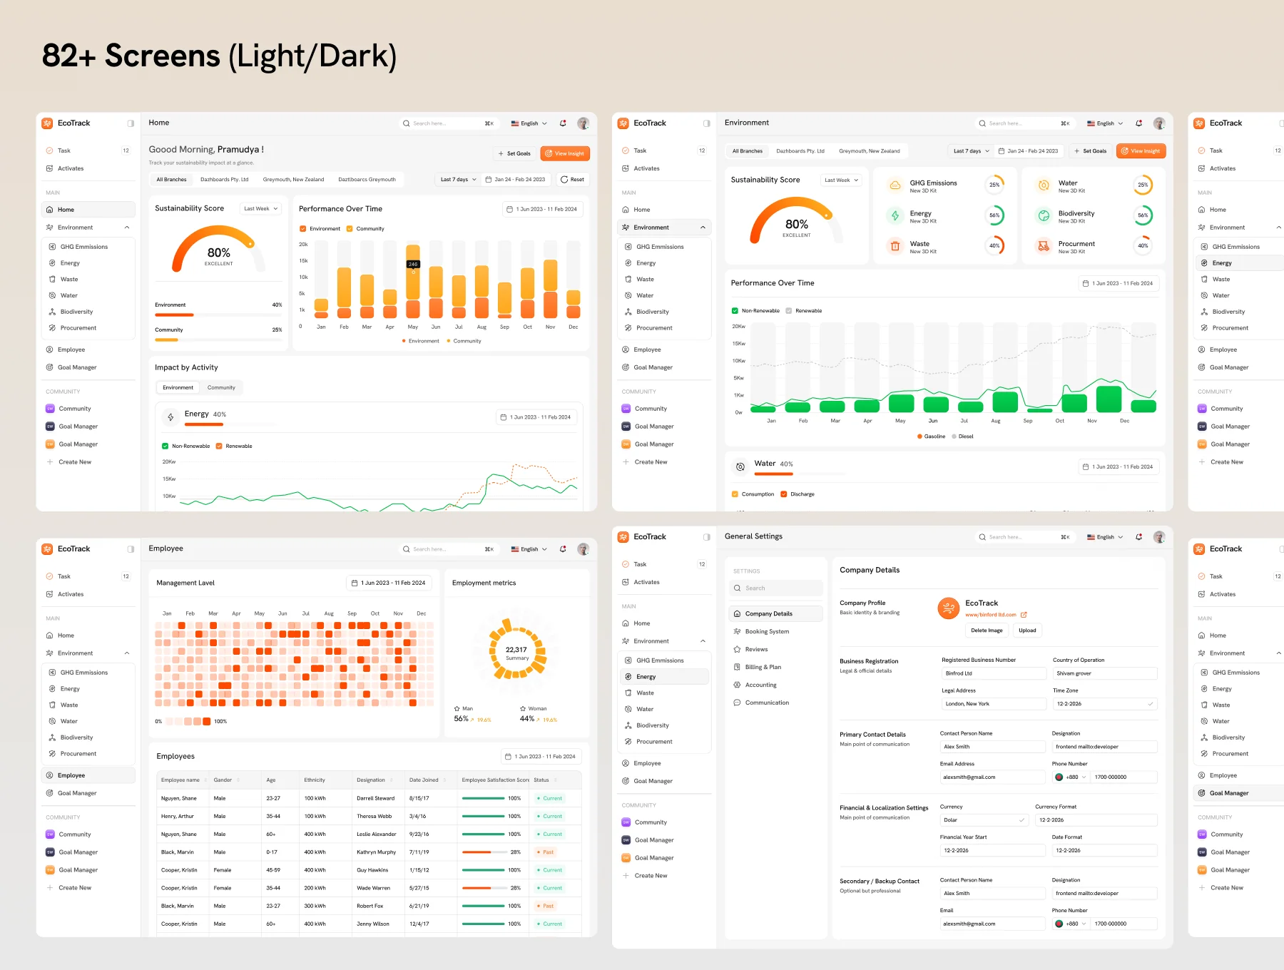
Task: Switch to Community tab in Impact by Activity
Action: pos(221,387)
